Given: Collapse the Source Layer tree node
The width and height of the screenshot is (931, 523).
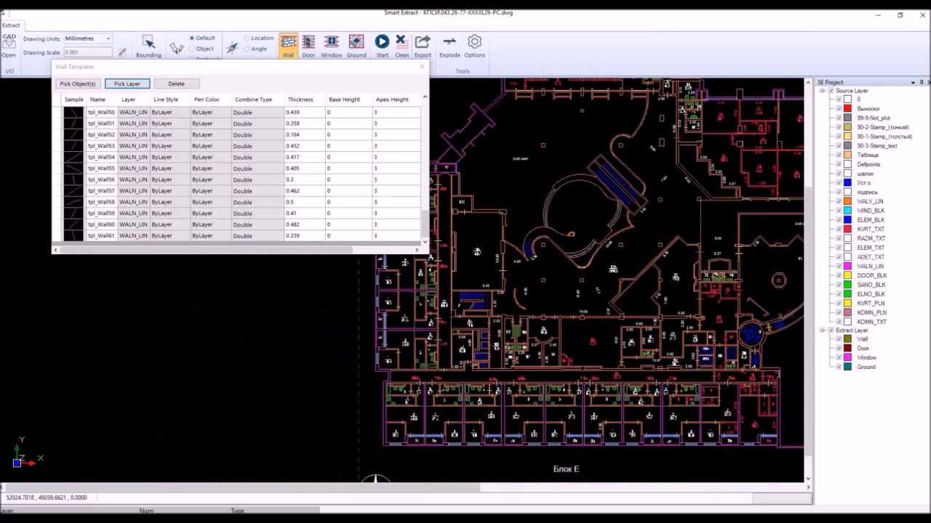Looking at the screenshot, I should point(823,91).
